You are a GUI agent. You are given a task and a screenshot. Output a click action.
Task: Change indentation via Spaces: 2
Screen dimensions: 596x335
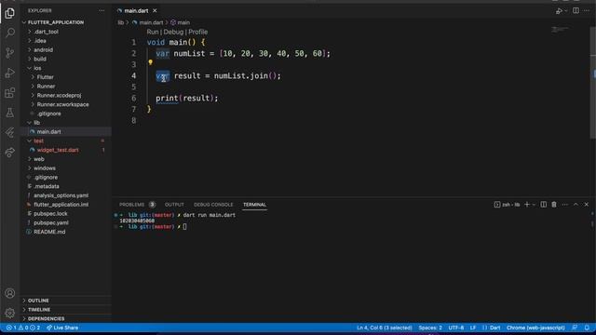point(430,328)
